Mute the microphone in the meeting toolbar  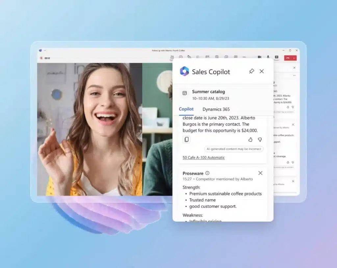click(x=268, y=57)
